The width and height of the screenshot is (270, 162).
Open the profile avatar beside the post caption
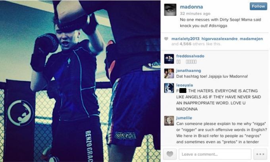170,10
